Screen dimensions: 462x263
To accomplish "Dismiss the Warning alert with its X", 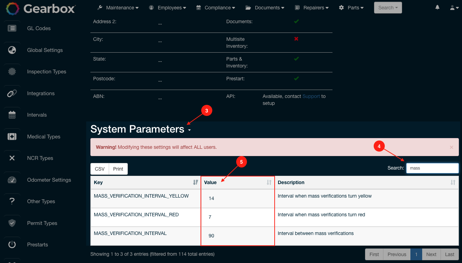I will point(451,147).
